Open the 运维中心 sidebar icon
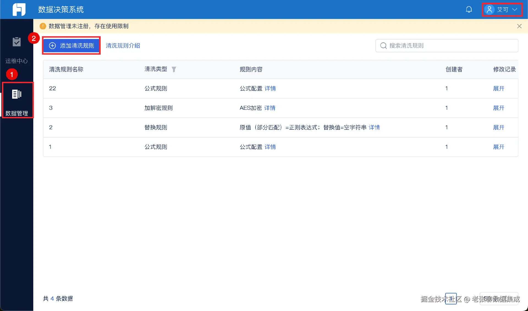The height and width of the screenshot is (311, 528). click(x=16, y=42)
